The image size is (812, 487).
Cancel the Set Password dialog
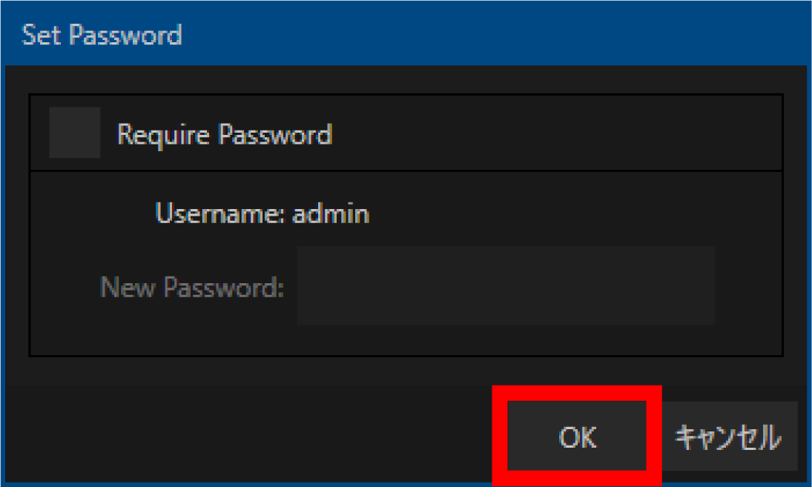[x=729, y=437]
